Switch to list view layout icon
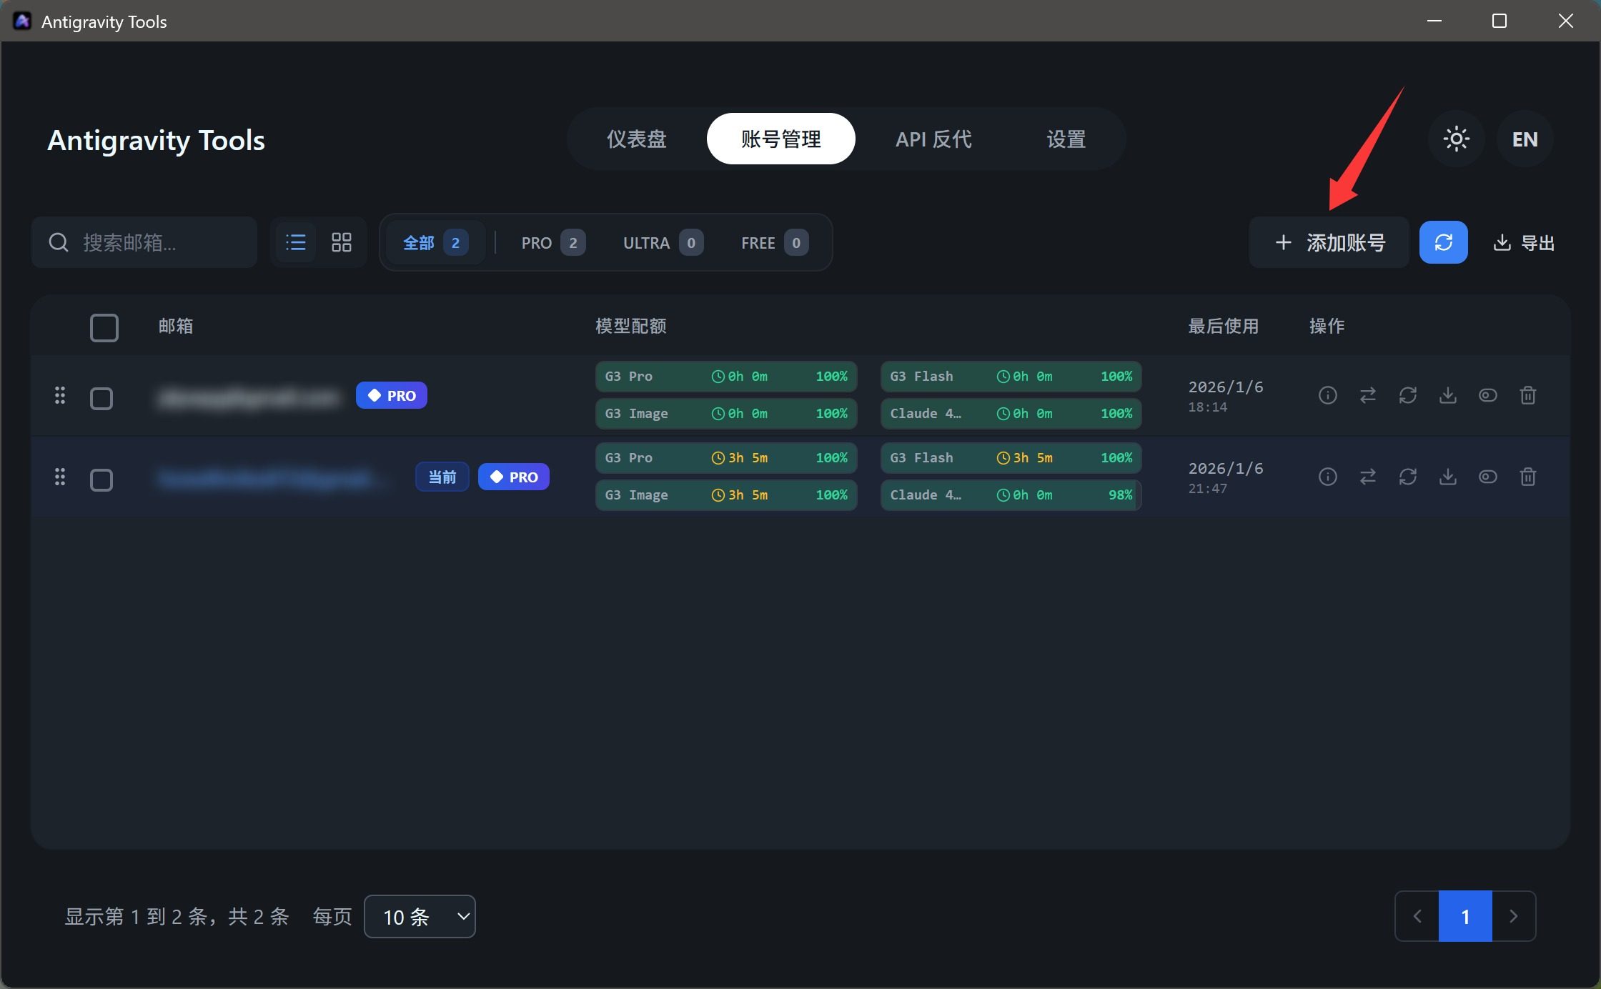Image resolution: width=1601 pixels, height=989 pixels. coord(295,242)
